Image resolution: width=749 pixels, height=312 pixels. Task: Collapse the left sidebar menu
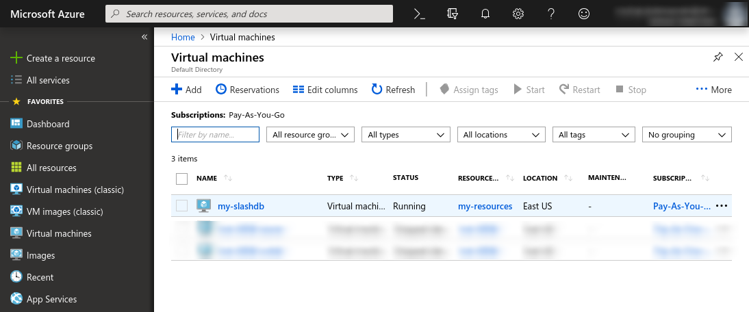[144, 37]
